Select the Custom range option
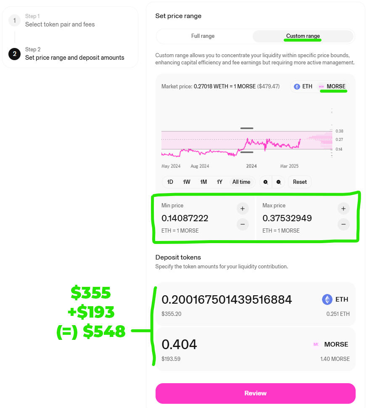 click(303, 36)
